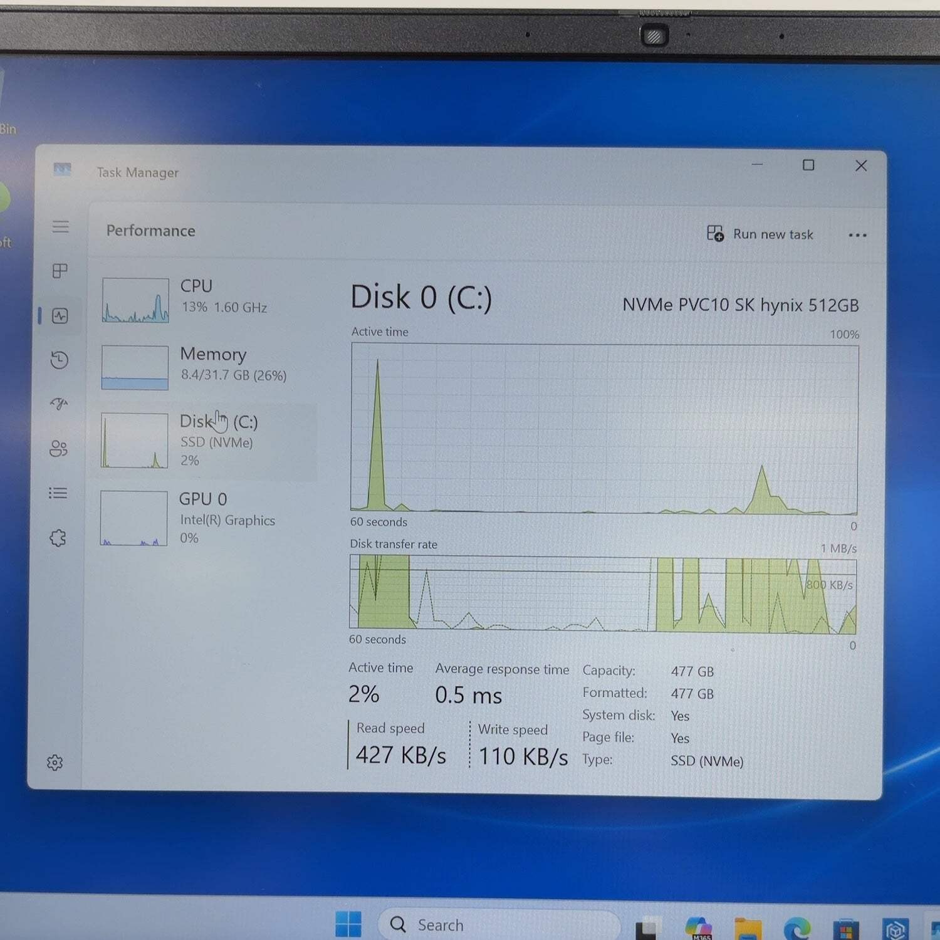Image resolution: width=940 pixels, height=940 pixels.
Task: Open File Explorer from taskbar
Action: point(748,929)
